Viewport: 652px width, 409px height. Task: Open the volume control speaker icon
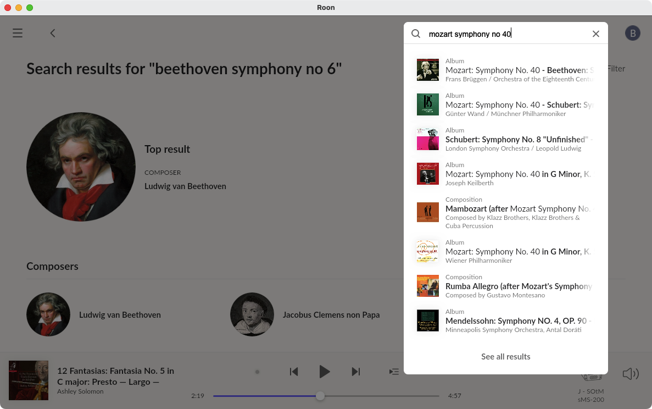[631, 374]
